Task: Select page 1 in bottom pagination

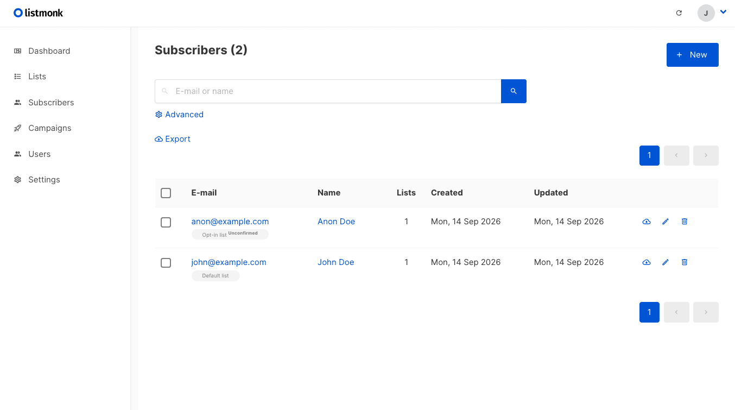Action: [649, 312]
